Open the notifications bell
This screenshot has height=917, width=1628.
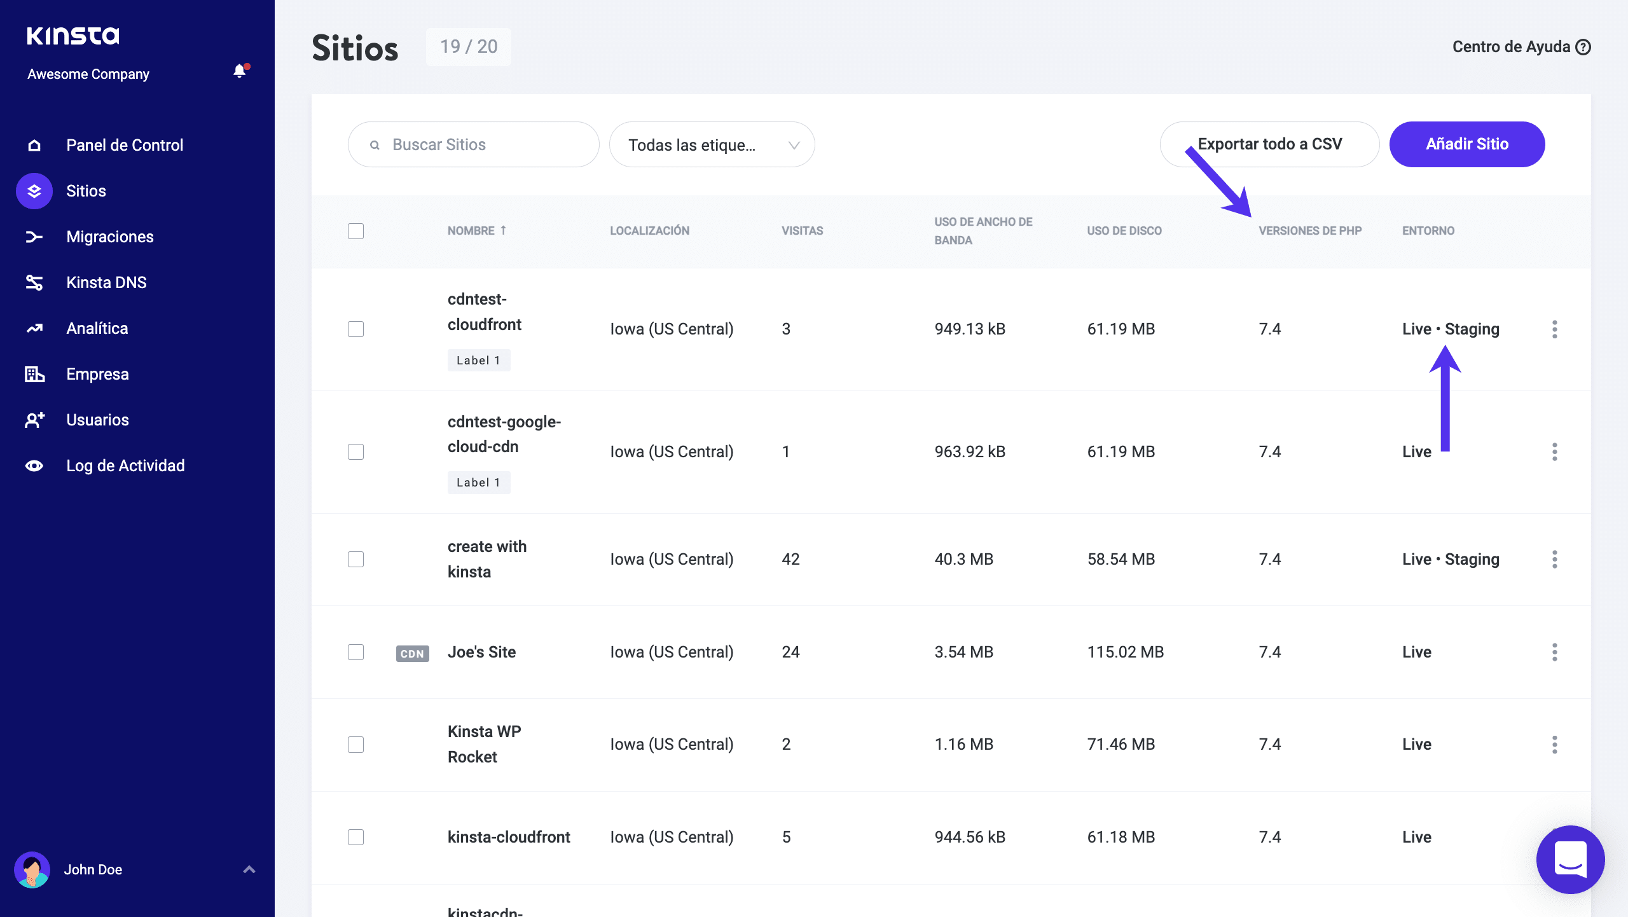239,71
